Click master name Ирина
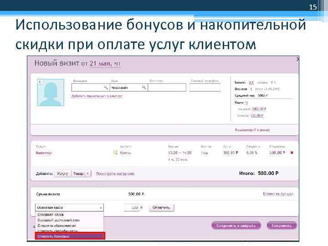The height and width of the screenshot is (246, 328). coord(125,153)
